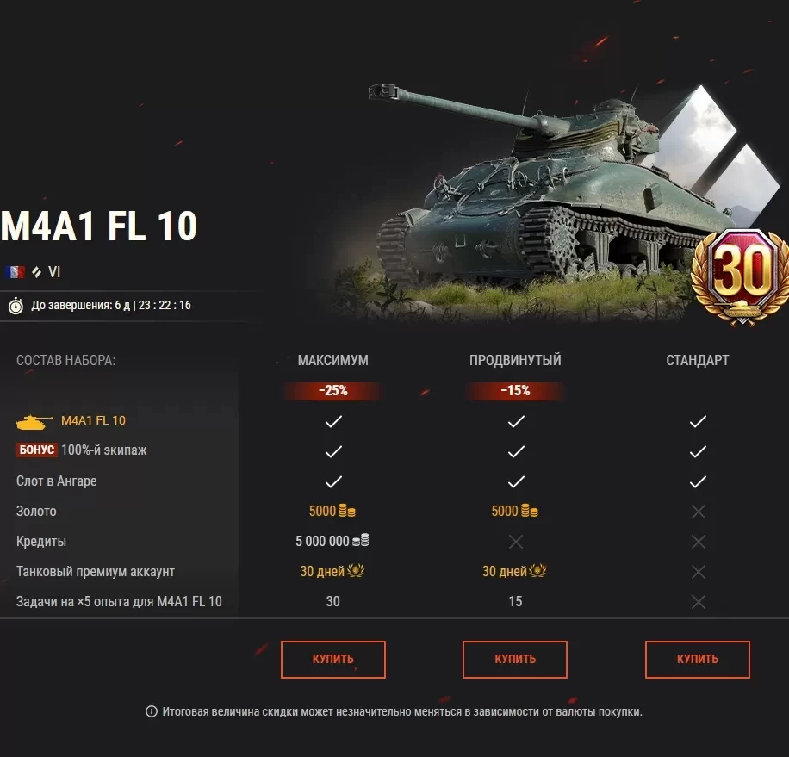Click the silver credits icon next to 5 000 000
The height and width of the screenshot is (757, 789).
(x=360, y=540)
